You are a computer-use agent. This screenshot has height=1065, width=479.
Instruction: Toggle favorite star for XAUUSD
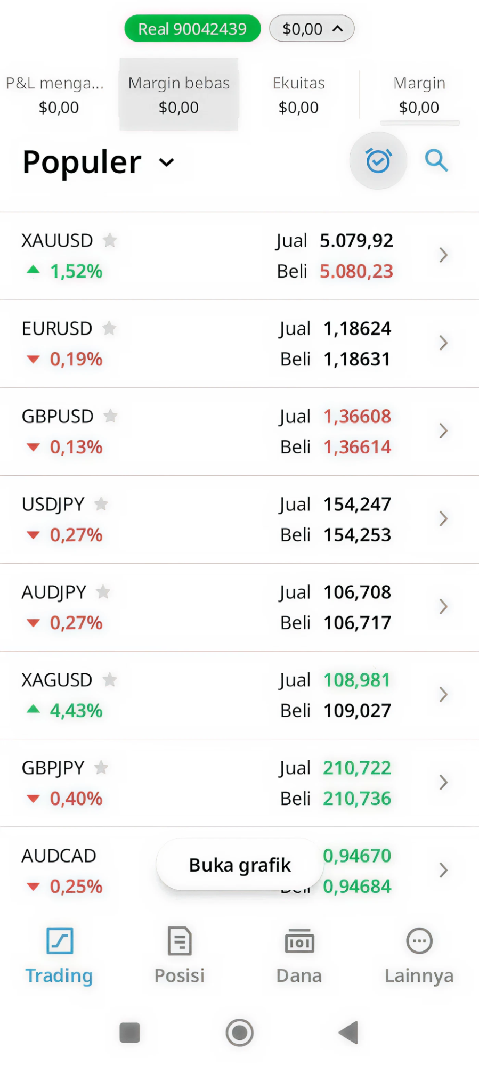(x=110, y=240)
